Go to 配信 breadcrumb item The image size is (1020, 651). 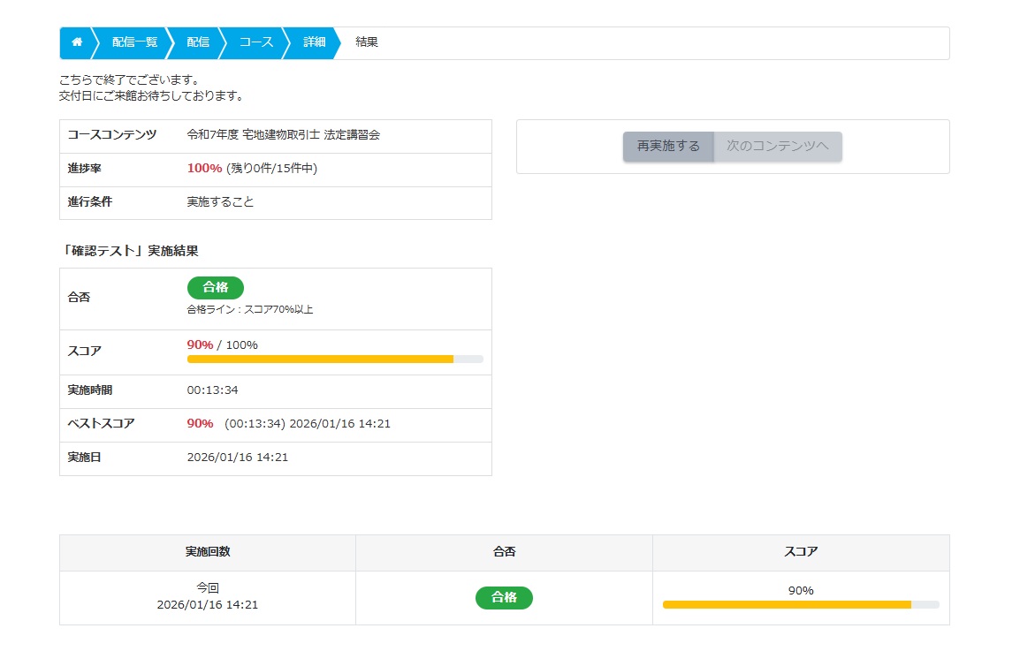(198, 42)
